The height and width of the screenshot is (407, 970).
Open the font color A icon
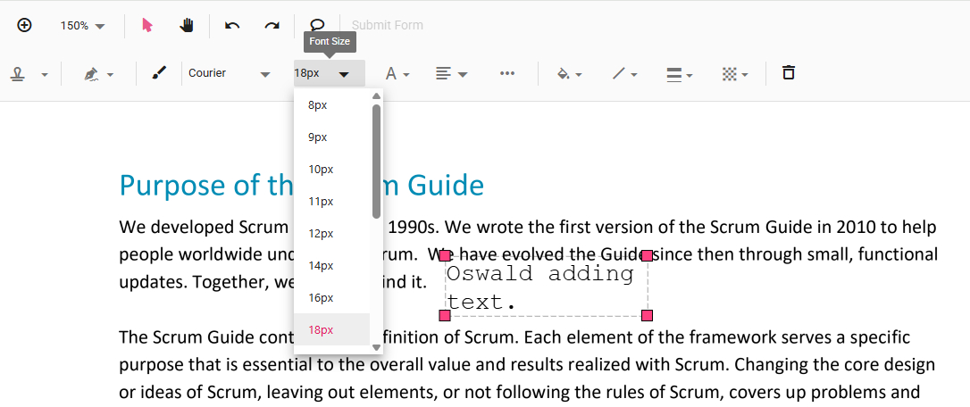(x=397, y=73)
